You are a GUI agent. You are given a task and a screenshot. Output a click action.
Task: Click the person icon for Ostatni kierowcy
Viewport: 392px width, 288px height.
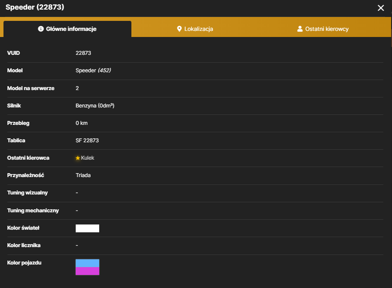(x=300, y=29)
